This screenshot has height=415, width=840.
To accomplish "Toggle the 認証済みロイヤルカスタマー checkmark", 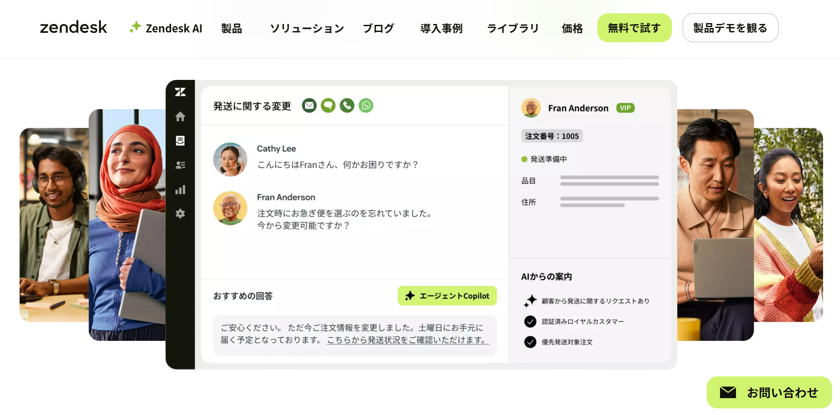I will coord(530,321).
